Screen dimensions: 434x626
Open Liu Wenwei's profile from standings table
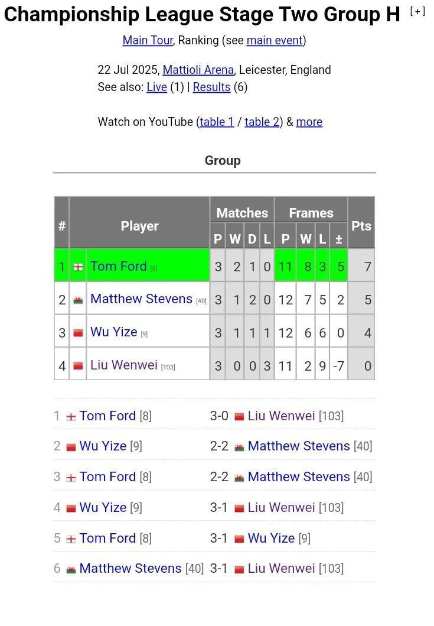tap(124, 365)
